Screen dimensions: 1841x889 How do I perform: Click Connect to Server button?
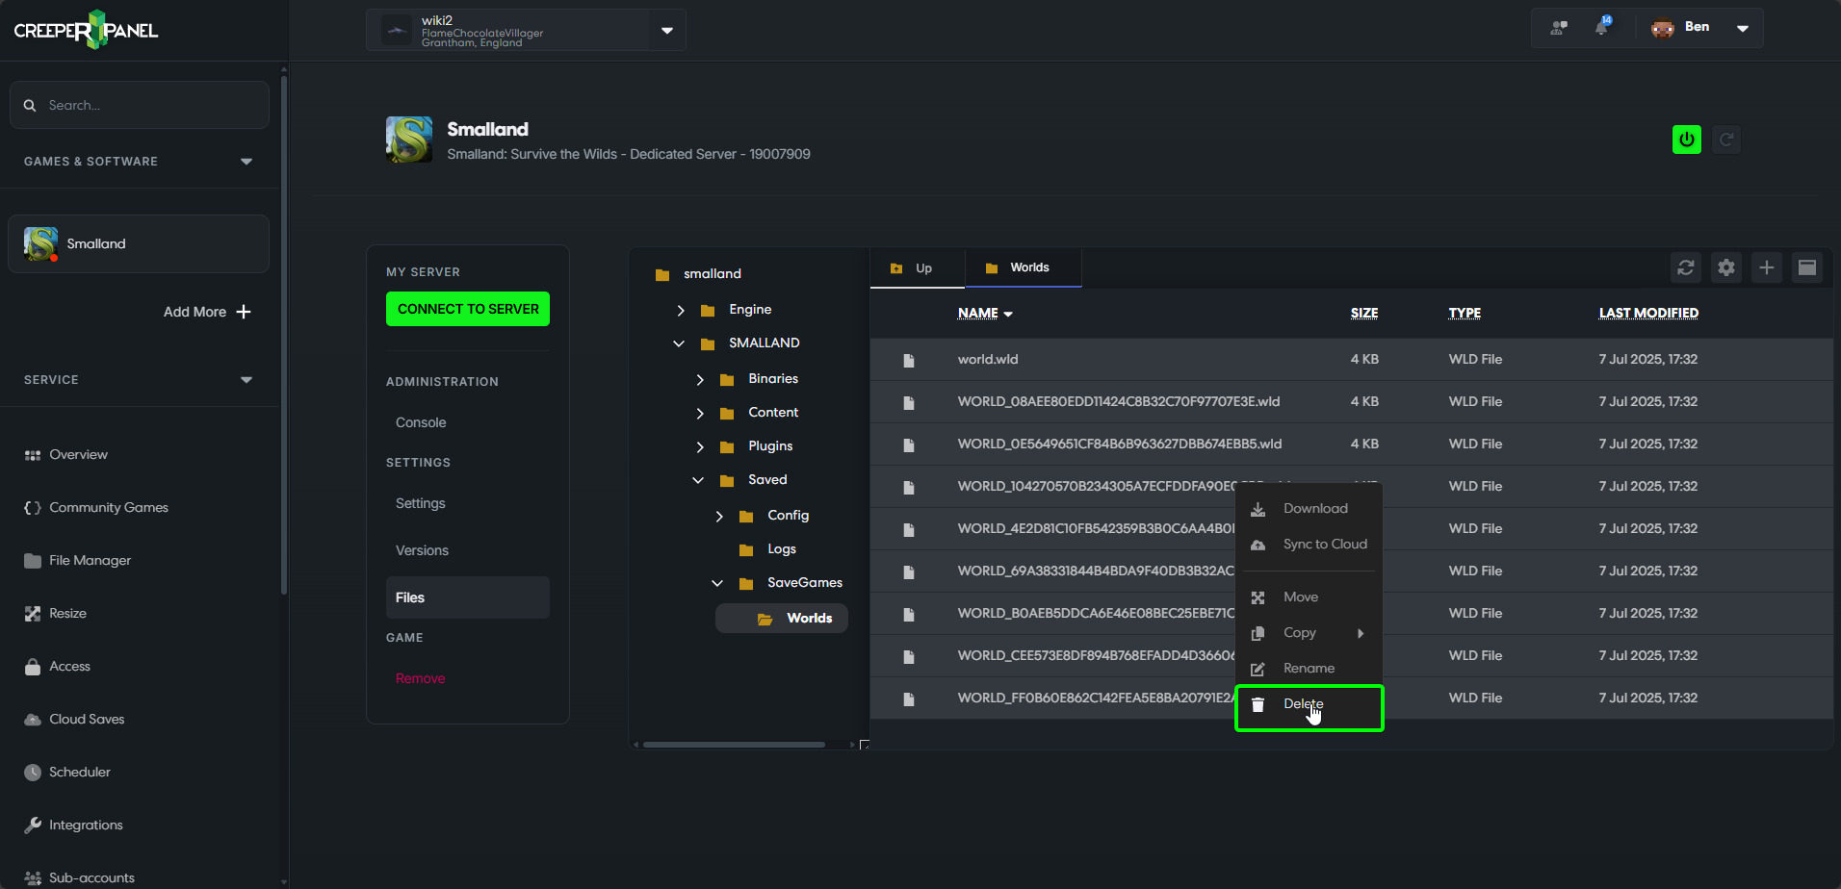tap(468, 309)
